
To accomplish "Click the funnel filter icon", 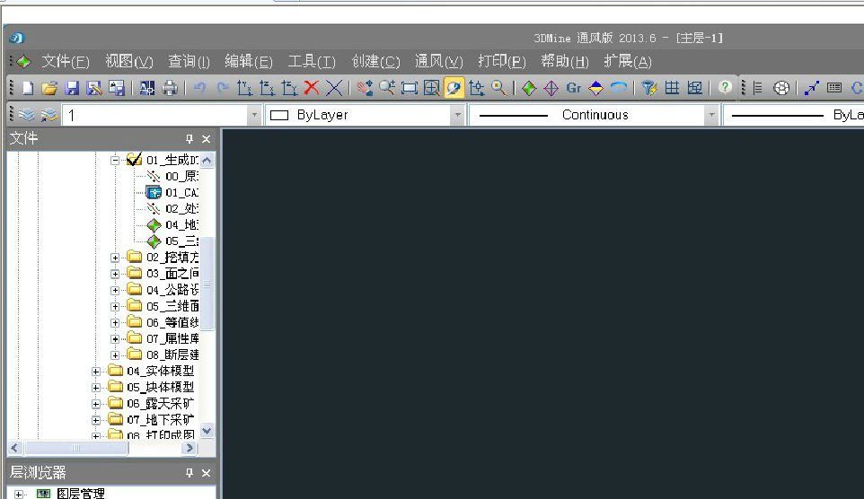I will [x=649, y=88].
